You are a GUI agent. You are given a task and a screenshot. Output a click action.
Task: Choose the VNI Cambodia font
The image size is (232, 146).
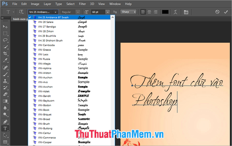[x=69, y=45]
